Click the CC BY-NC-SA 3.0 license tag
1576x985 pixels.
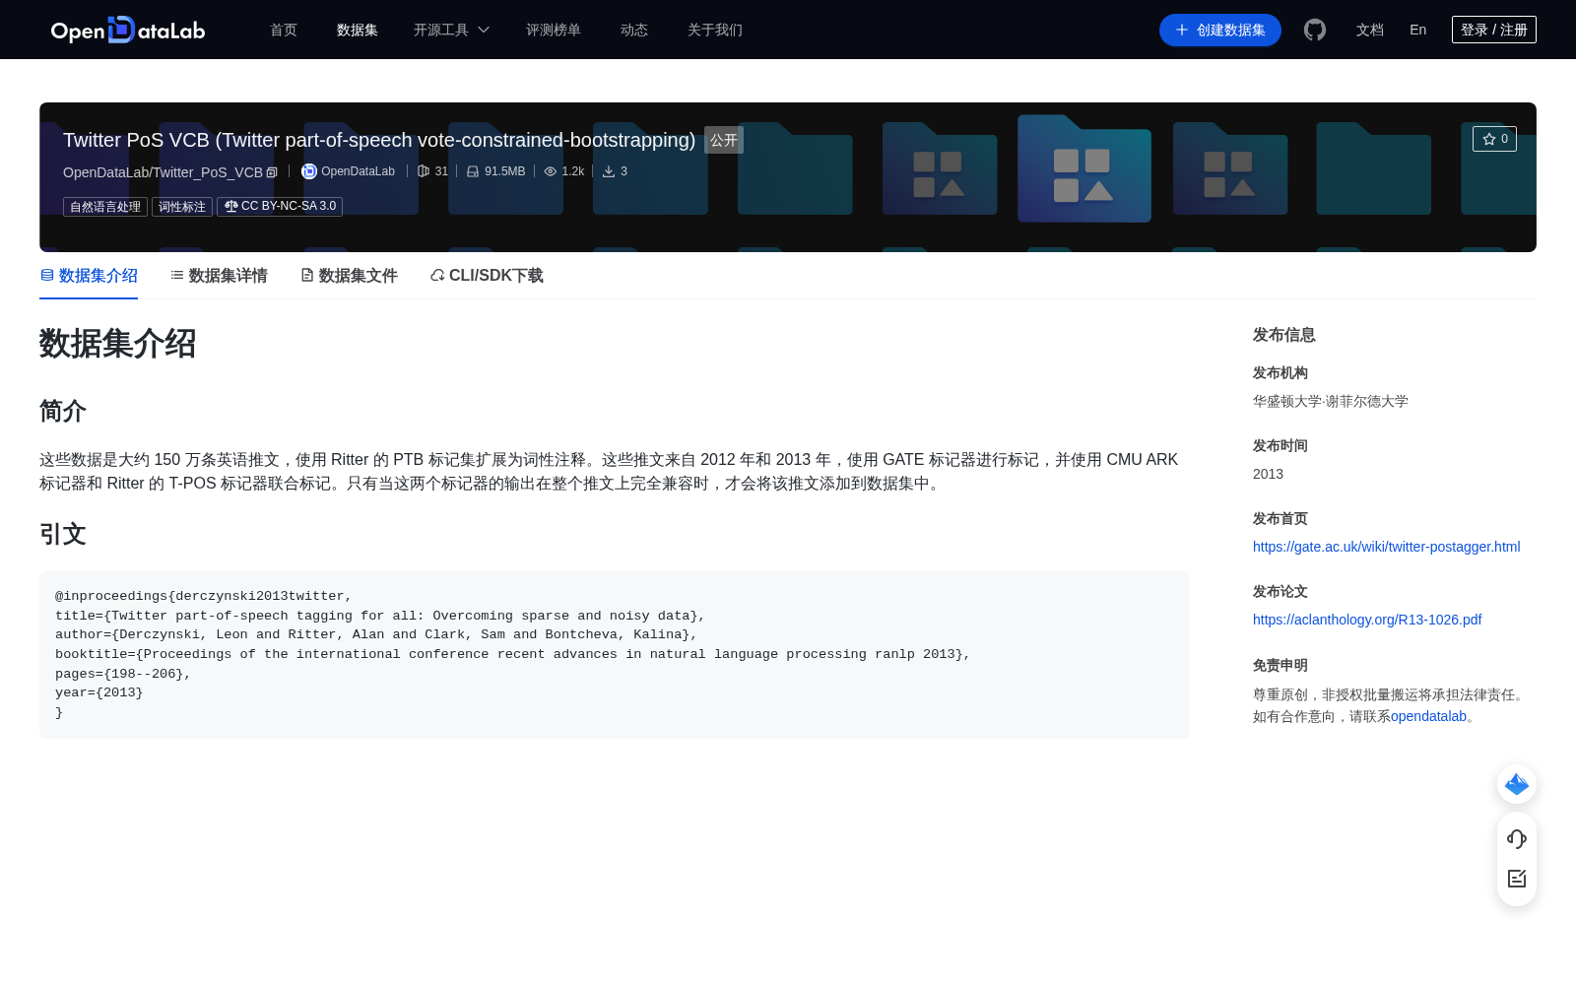point(280,207)
